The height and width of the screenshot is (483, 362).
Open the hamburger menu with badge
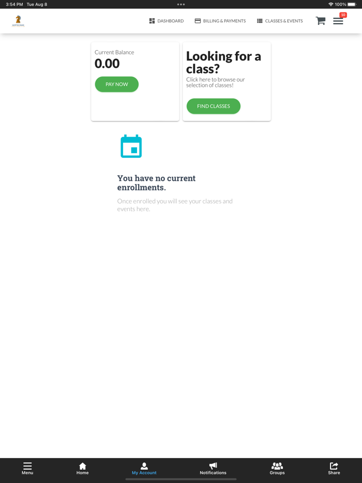tap(338, 21)
